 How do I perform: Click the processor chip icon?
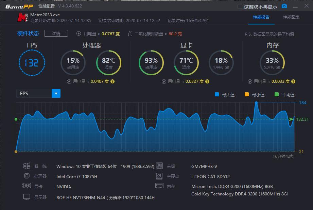click(27, 176)
